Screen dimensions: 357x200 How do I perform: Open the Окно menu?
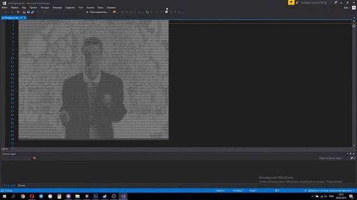100,7
